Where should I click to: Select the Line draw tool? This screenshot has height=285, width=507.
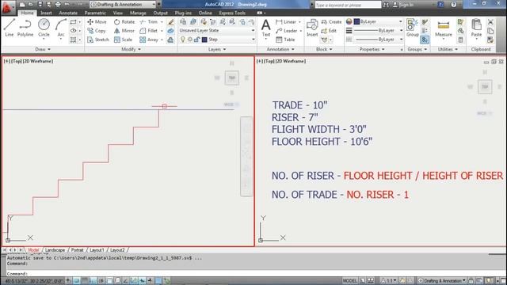(9, 28)
